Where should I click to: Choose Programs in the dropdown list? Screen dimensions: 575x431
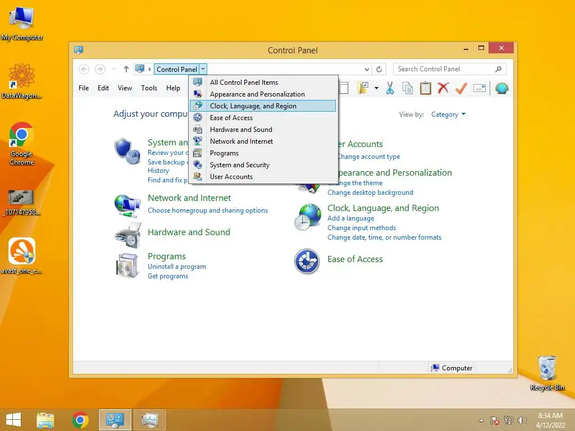263,153
